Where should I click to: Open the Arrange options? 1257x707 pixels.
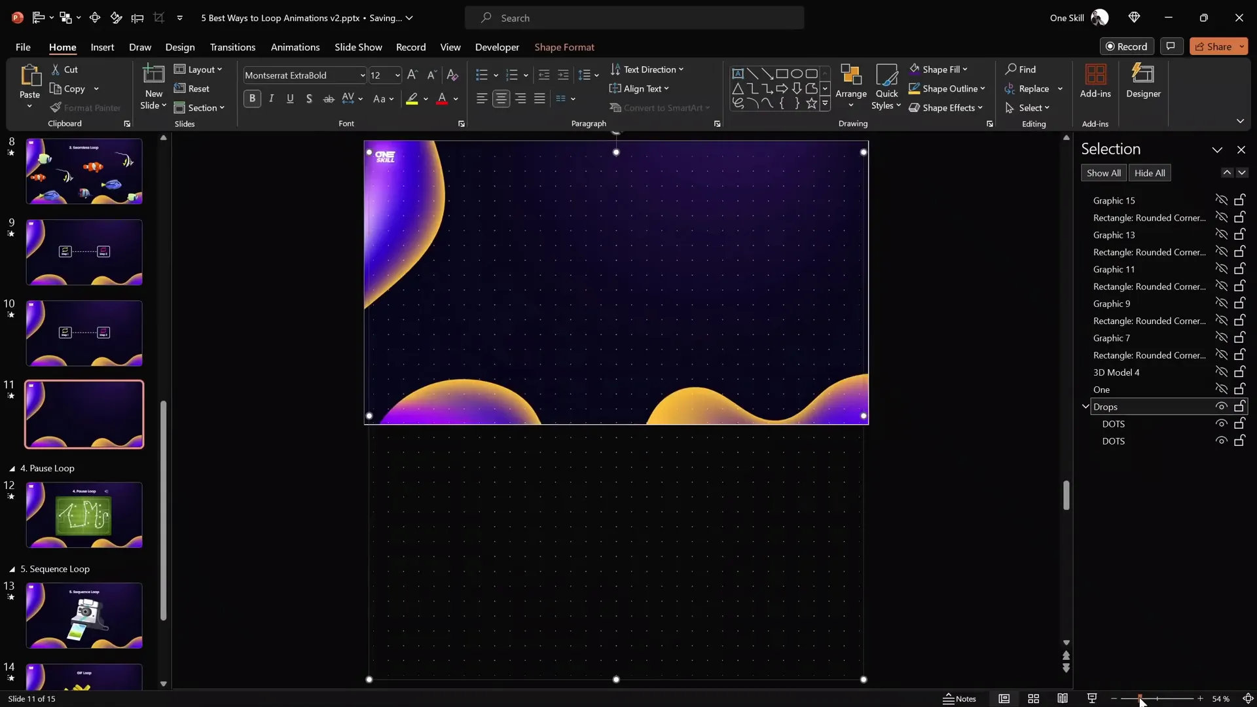click(x=851, y=86)
